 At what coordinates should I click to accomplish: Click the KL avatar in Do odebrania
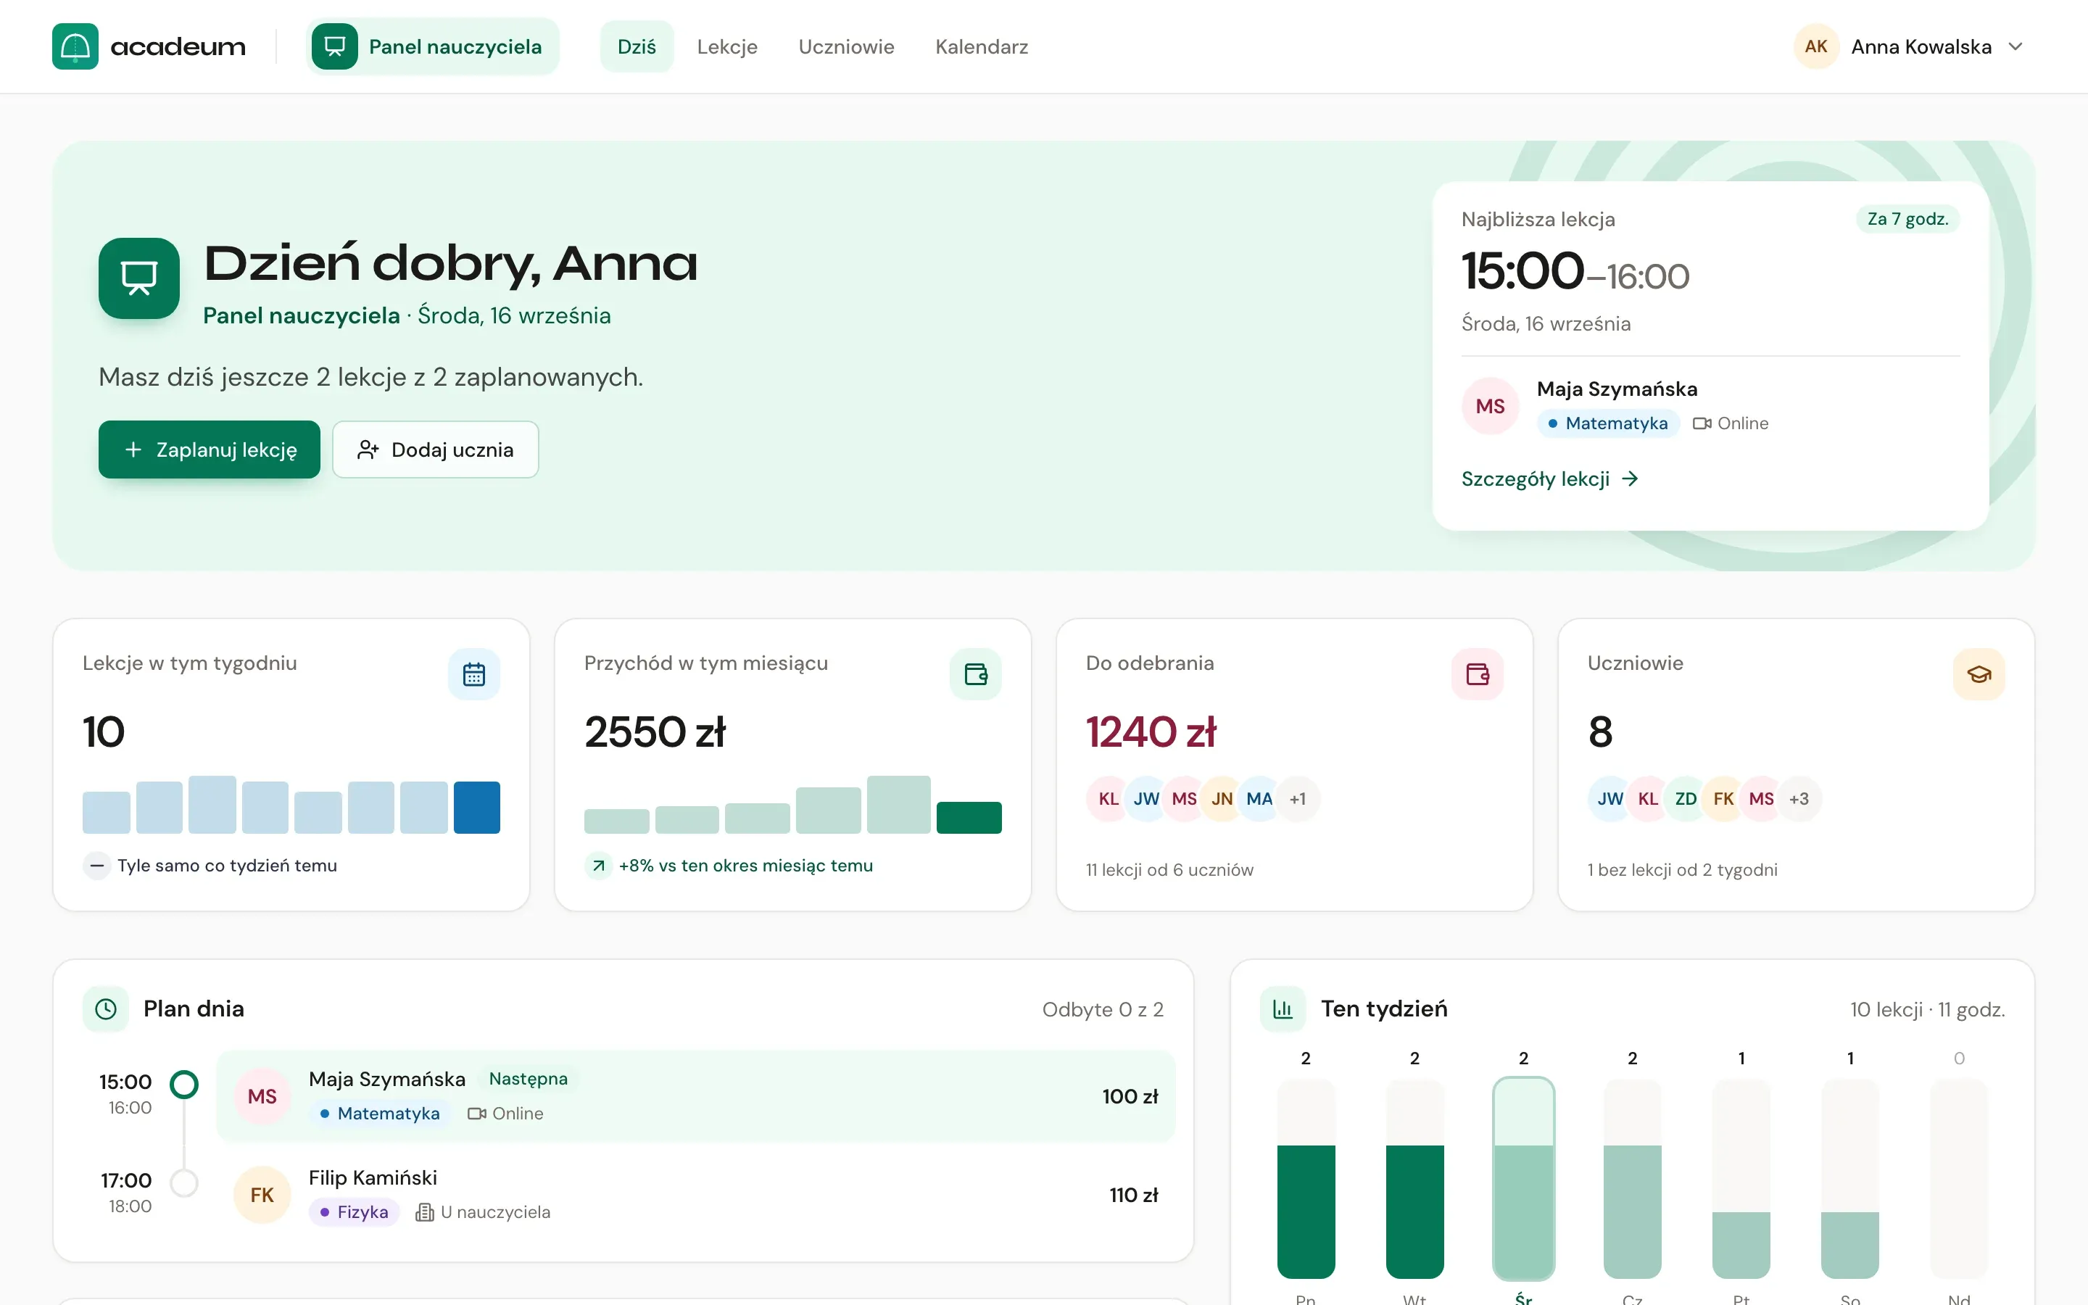[1109, 799]
